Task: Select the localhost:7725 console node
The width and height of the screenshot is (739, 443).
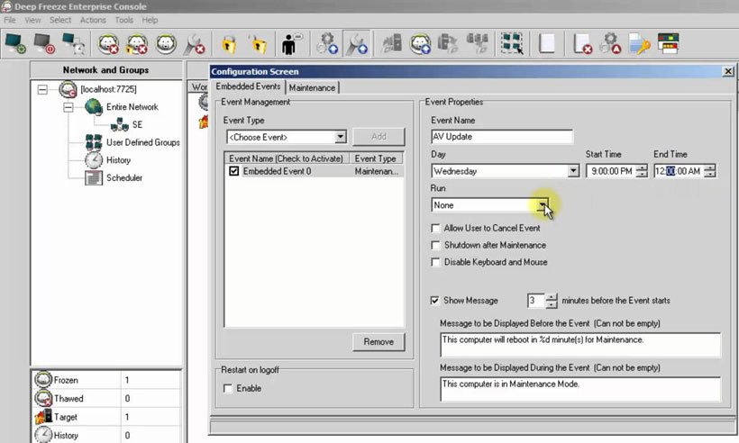Action: click(108, 89)
